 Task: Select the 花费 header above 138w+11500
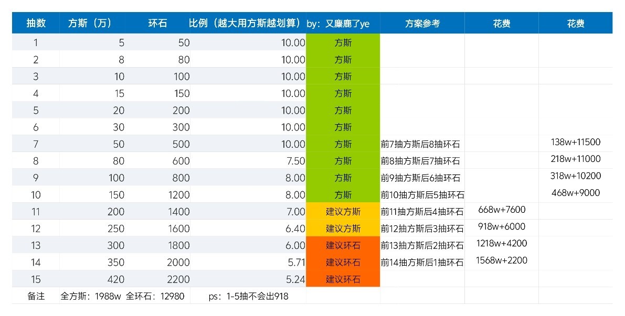click(576, 24)
